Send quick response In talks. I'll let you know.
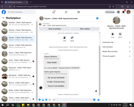 pyautogui.click(x=56, y=82)
